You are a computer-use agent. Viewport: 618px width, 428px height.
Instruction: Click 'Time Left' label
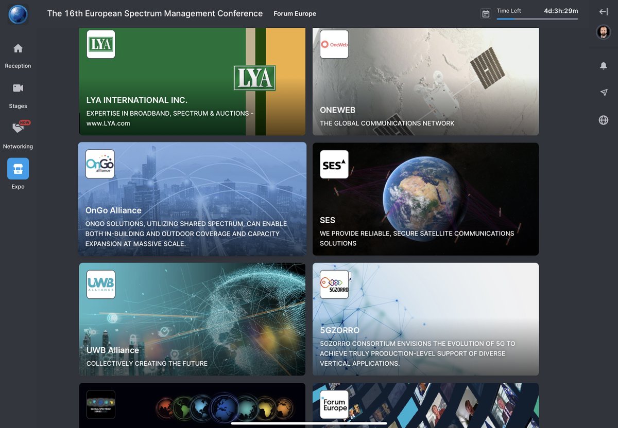[x=509, y=11]
